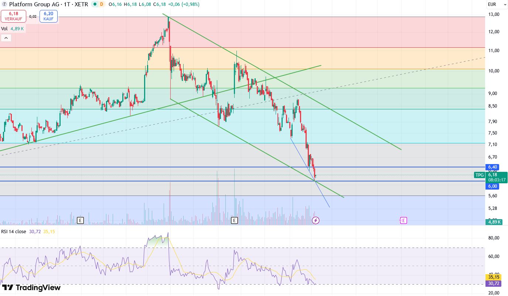Click the blue 6,40 price axis label
This screenshot has height=296, width=508.
click(x=493, y=167)
